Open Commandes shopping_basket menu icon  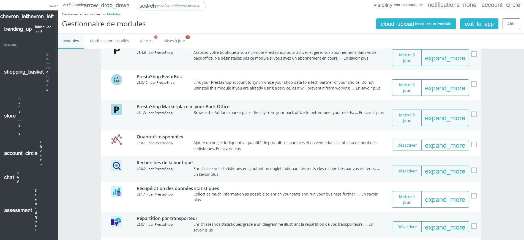click(24, 72)
